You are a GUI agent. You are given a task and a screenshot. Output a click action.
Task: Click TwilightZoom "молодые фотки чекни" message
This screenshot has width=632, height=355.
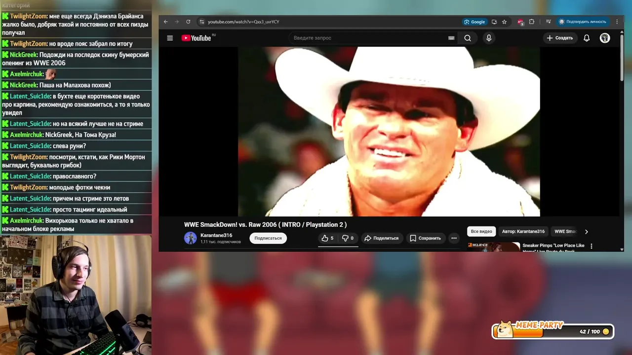point(76,187)
